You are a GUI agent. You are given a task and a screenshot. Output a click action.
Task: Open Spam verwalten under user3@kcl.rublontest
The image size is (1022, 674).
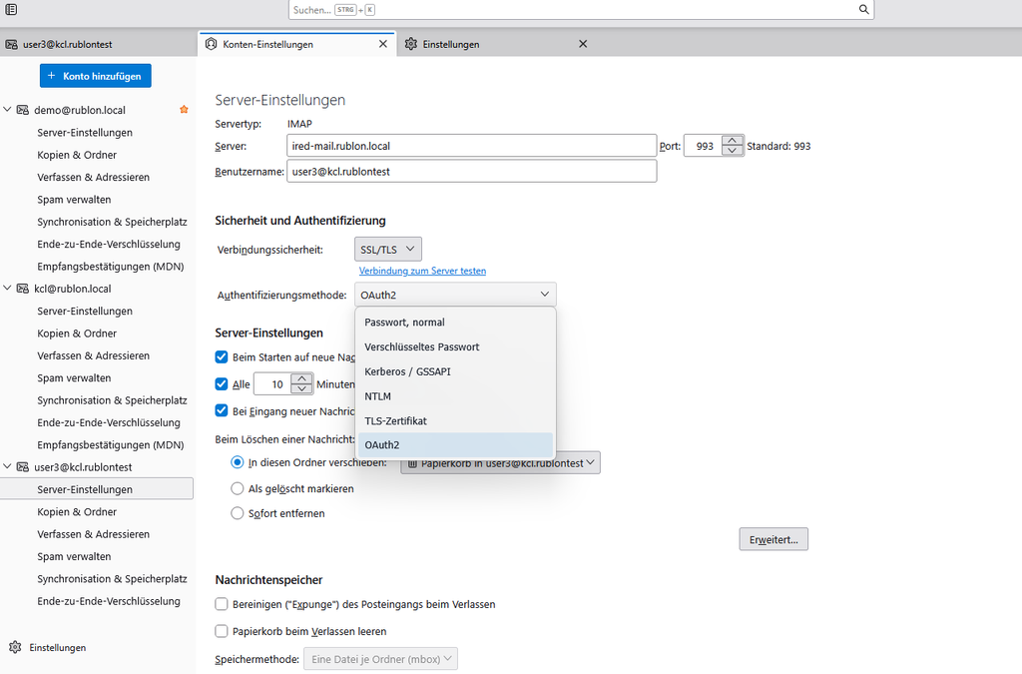point(74,556)
